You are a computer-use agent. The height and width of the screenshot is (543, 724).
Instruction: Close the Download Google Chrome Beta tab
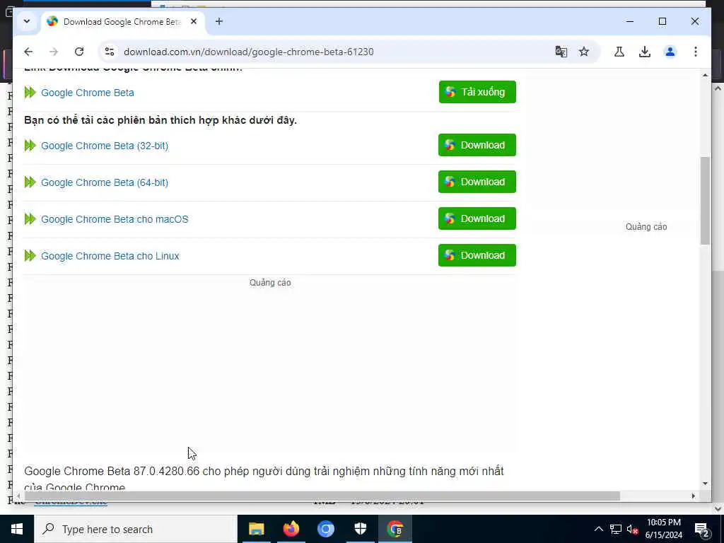tap(194, 21)
